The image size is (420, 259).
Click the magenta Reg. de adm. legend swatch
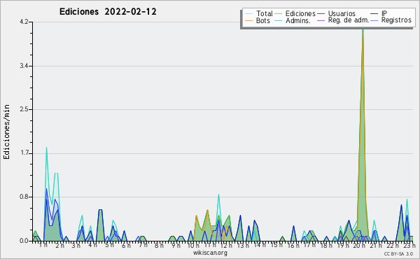pyautogui.click(x=321, y=20)
